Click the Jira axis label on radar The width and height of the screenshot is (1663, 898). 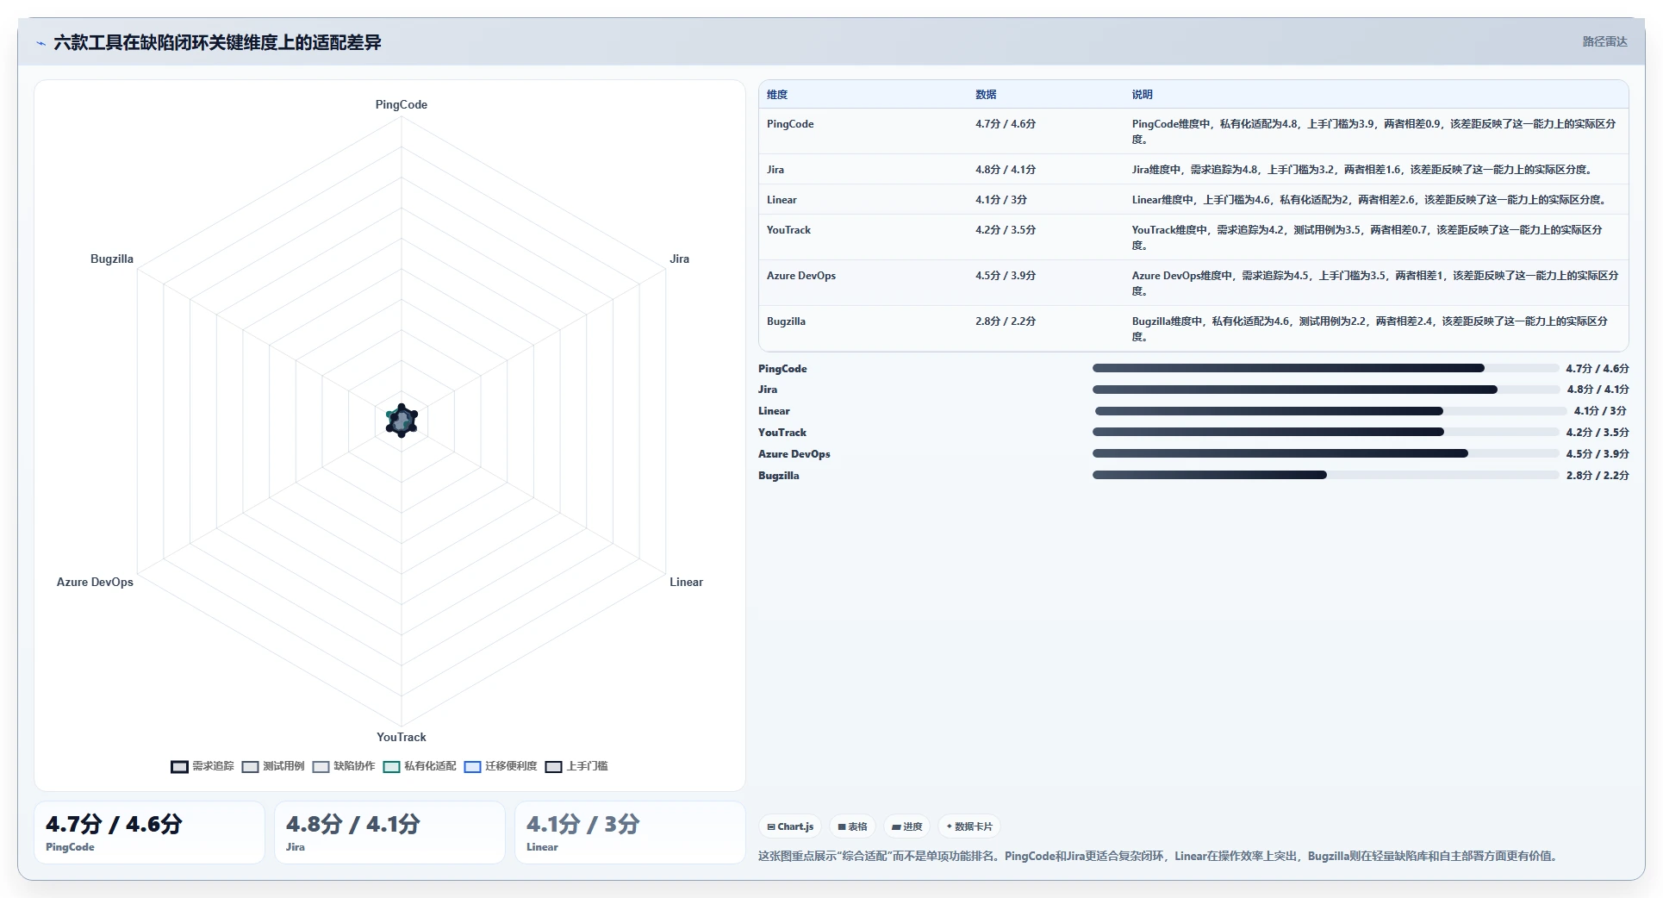point(680,259)
